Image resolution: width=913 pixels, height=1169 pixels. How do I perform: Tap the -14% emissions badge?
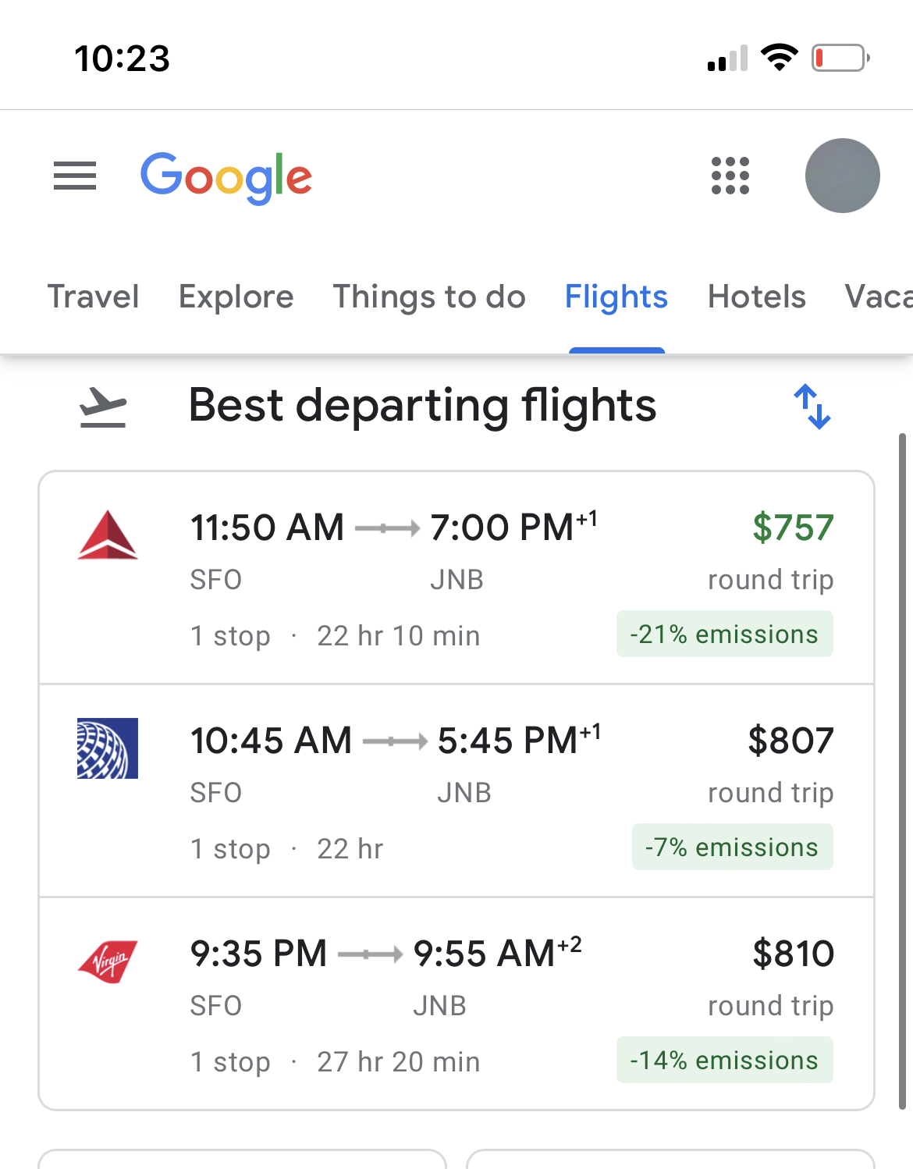point(725,1061)
